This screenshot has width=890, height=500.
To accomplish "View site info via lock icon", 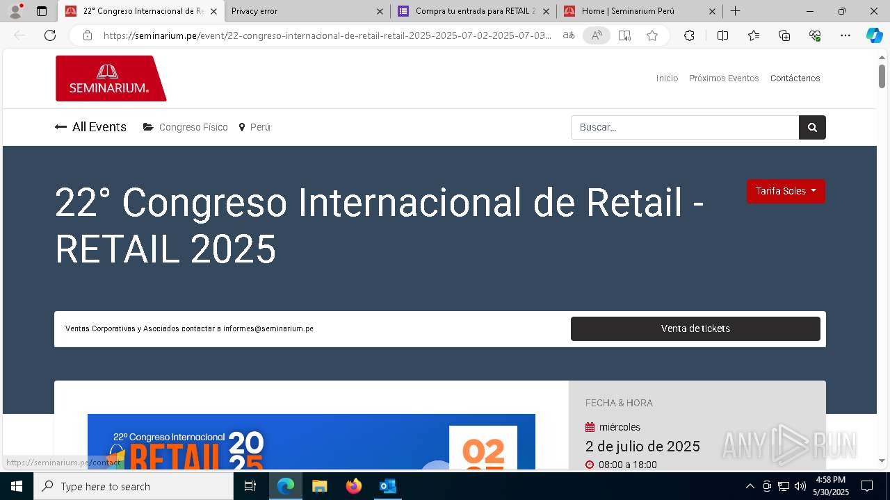I will click(x=87, y=35).
